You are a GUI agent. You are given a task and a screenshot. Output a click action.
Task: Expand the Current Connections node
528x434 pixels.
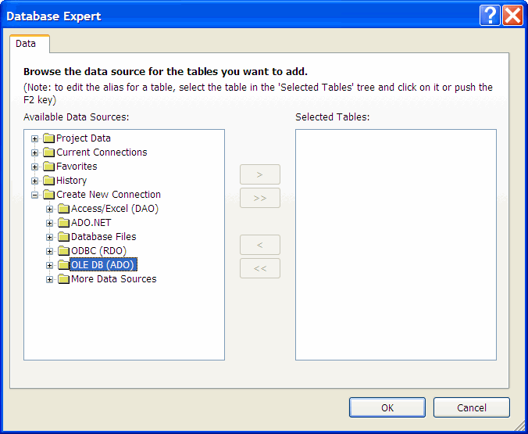click(34, 153)
